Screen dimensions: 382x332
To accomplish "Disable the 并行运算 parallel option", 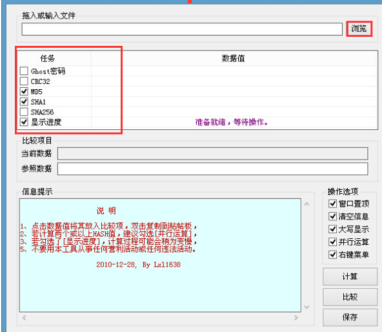I will (332, 242).
